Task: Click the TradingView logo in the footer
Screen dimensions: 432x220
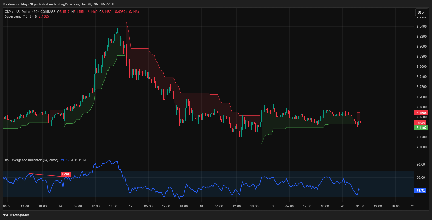Action: pyautogui.click(x=16, y=215)
